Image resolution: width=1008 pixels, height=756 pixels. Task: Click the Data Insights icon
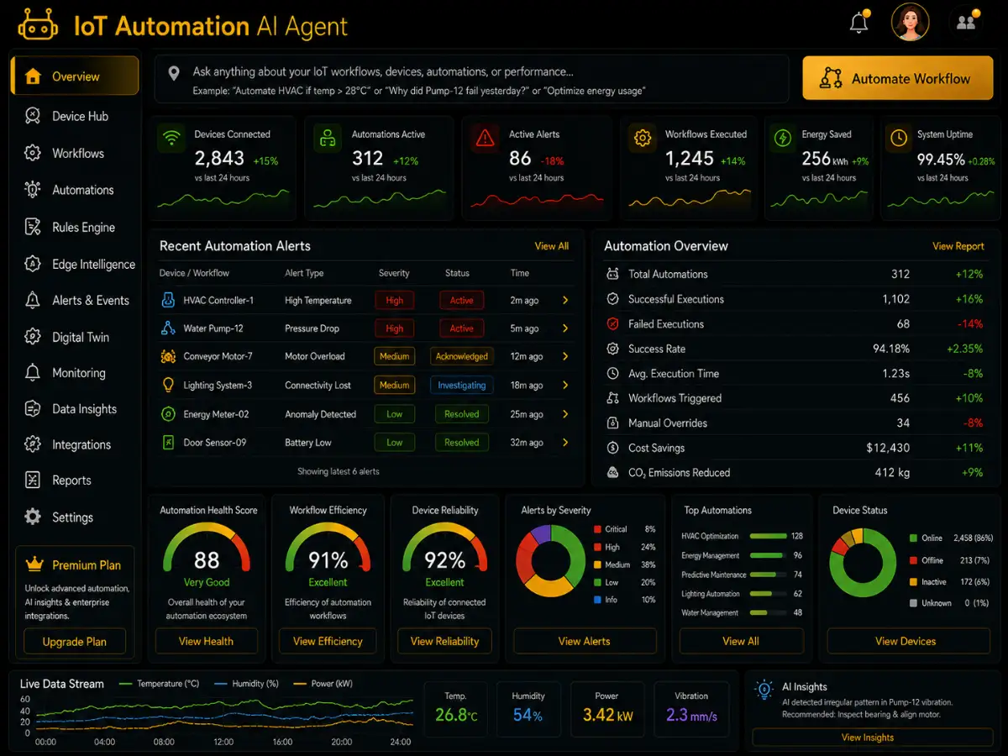tap(33, 409)
